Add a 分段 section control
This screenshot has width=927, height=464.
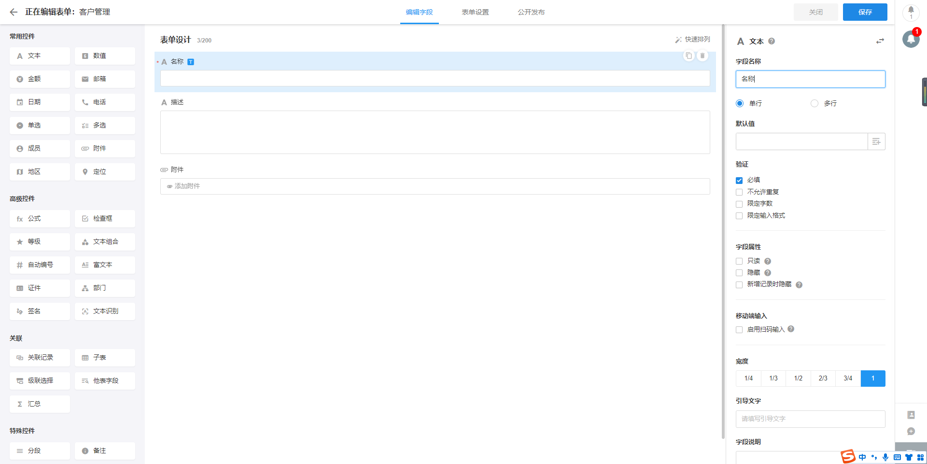coord(40,451)
